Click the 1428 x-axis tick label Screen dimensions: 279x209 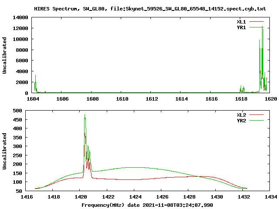189,197
